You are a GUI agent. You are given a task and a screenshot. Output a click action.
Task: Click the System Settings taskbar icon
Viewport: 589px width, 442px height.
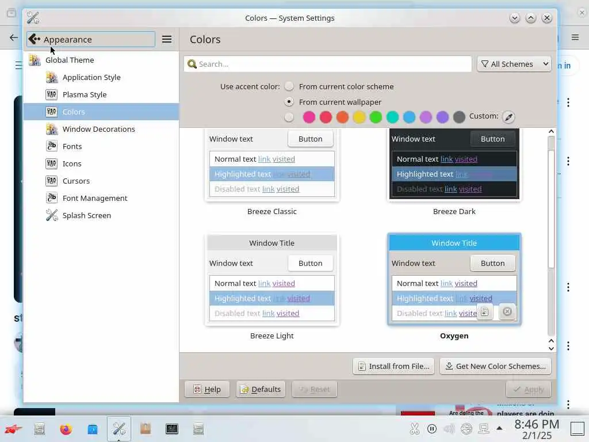[119, 429]
